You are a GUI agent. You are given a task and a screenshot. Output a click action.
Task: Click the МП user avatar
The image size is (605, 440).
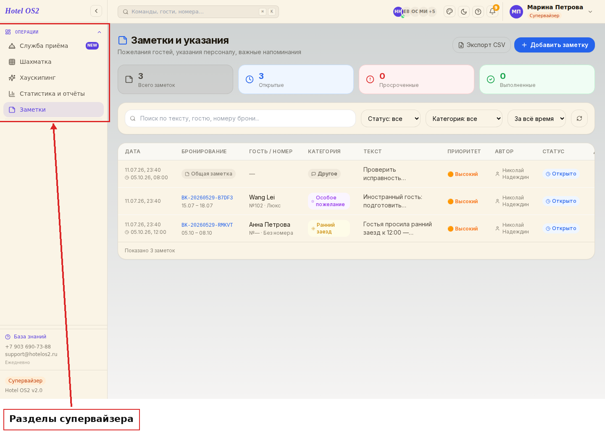click(x=516, y=12)
